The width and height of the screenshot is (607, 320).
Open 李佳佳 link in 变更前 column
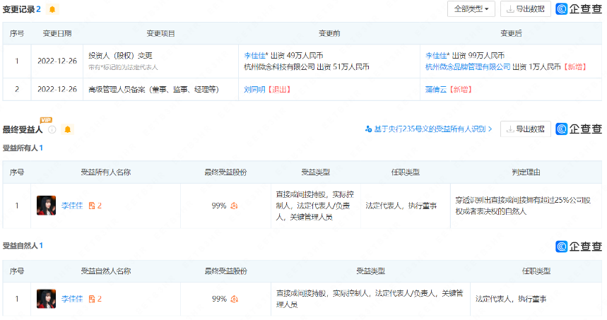[x=256, y=55]
